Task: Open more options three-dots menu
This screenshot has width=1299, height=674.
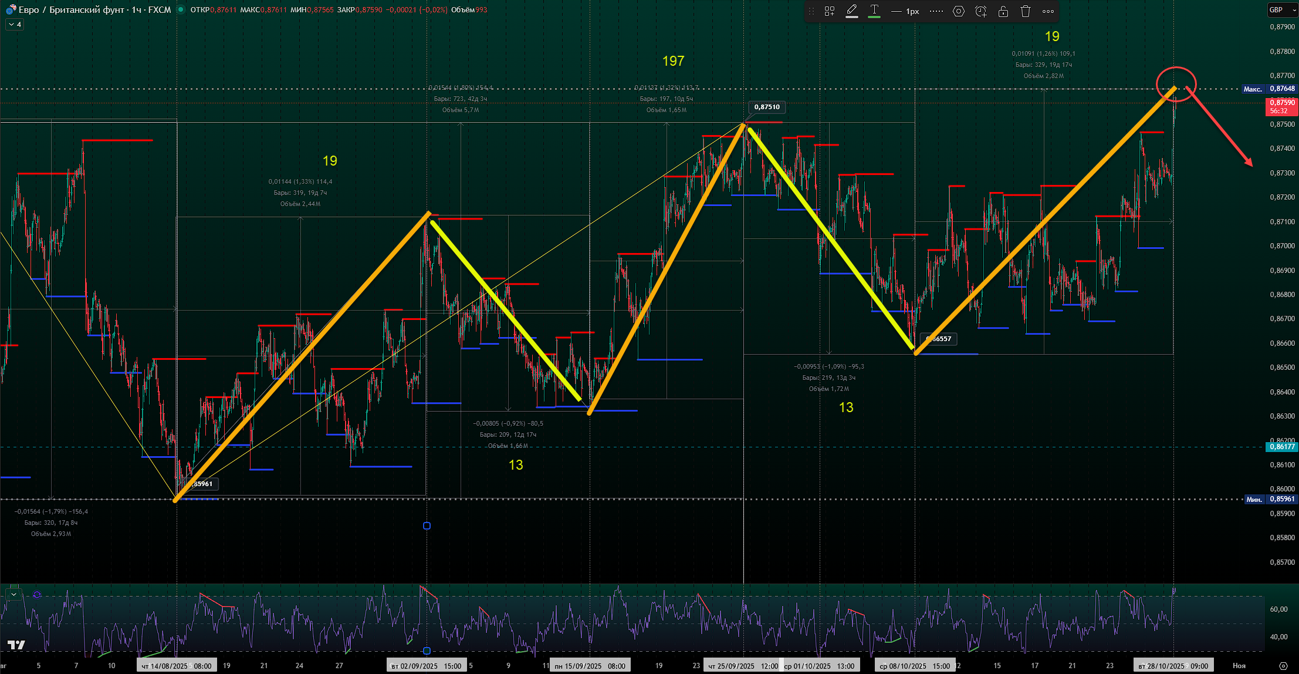Action: click(1048, 11)
